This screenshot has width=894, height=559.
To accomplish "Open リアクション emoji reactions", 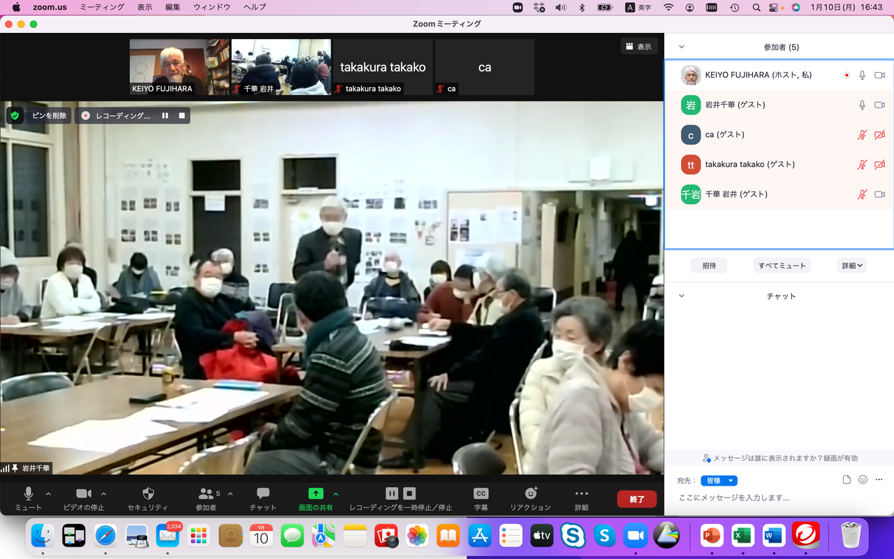I will coord(531,499).
